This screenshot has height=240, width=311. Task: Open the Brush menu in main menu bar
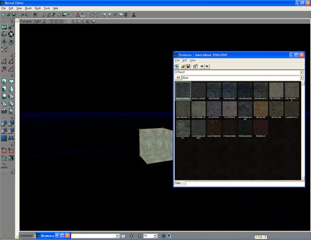tap(28, 8)
